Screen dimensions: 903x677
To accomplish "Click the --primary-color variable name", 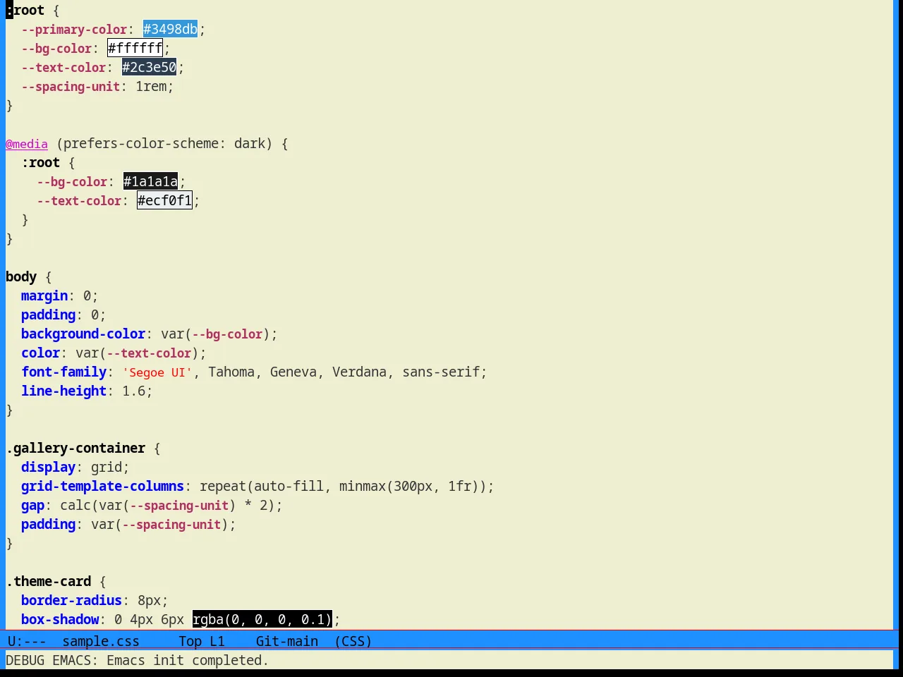I will 74,29.
